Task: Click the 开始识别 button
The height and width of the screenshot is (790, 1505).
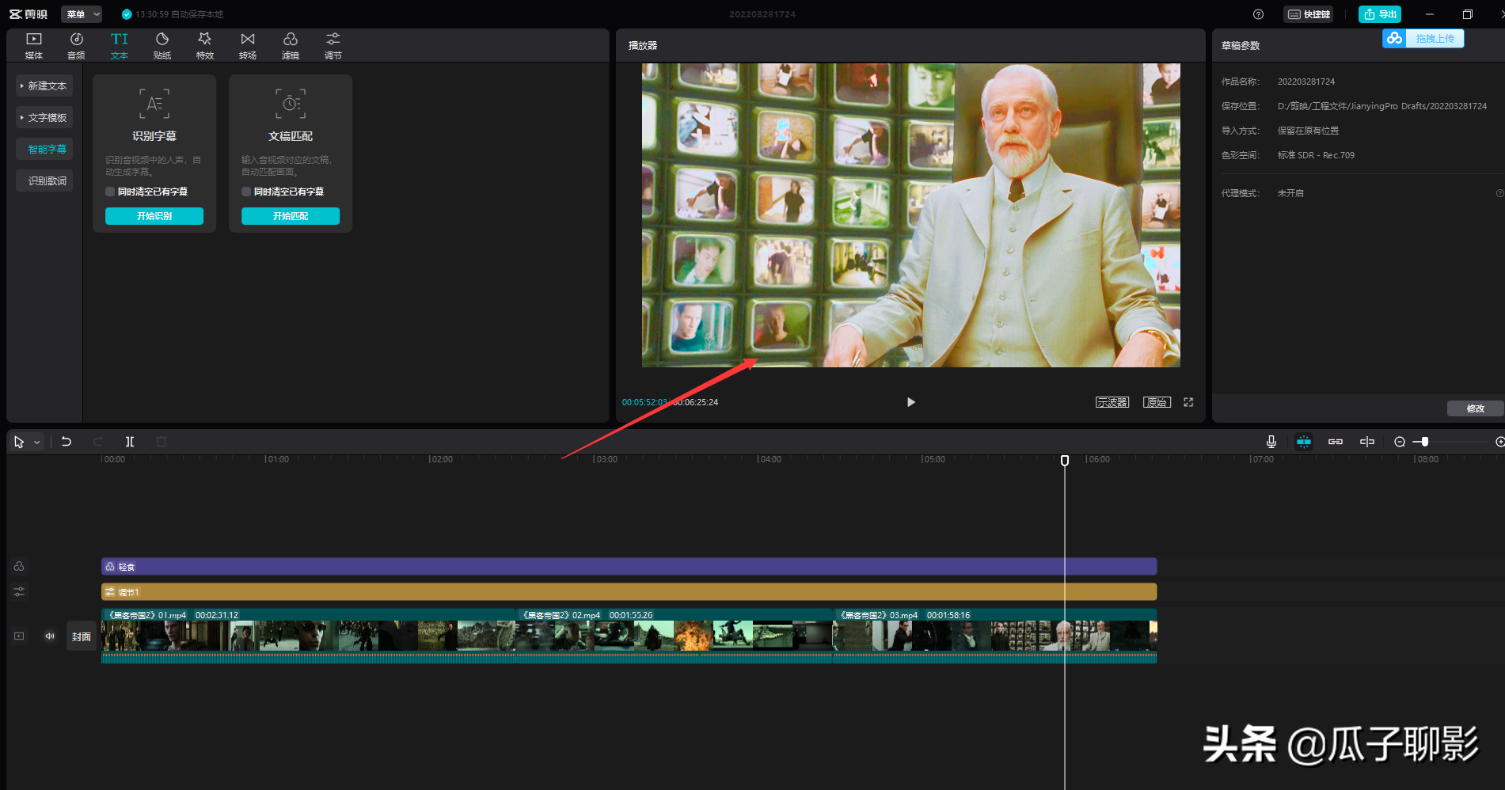Action: click(x=154, y=216)
